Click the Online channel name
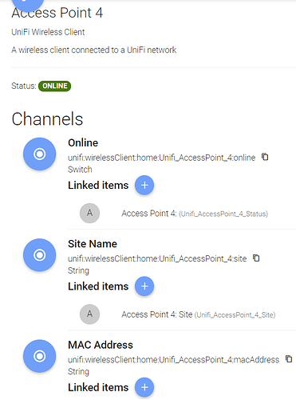The width and height of the screenshot is (296, 400). click(x=83, y=143)
